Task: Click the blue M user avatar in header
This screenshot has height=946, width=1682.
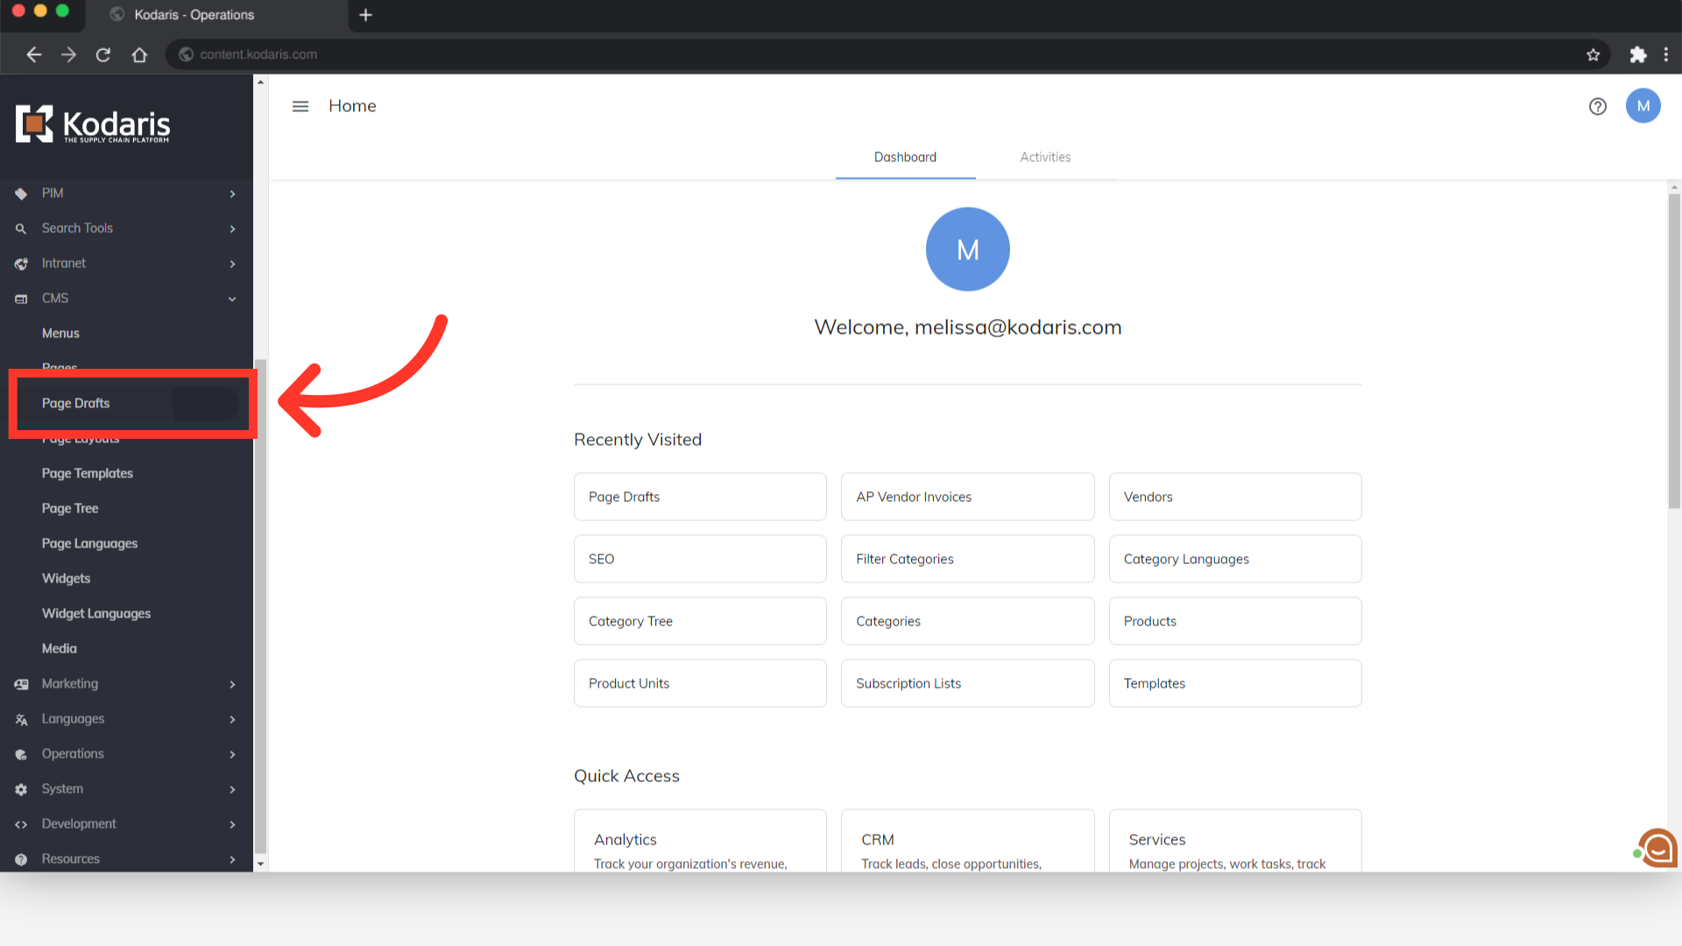Action: coord(1643,106)
